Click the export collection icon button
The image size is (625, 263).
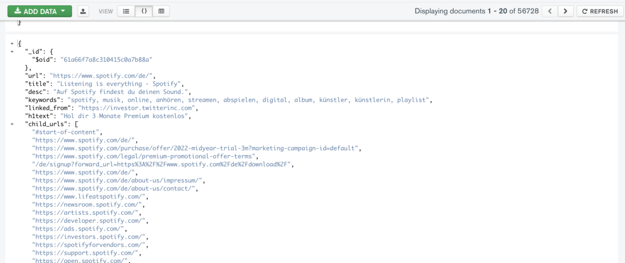click(83, 11)
